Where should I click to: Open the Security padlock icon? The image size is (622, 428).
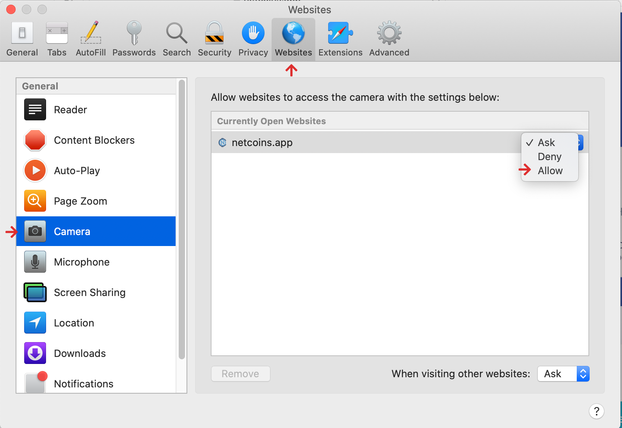[x=215, y=33]
